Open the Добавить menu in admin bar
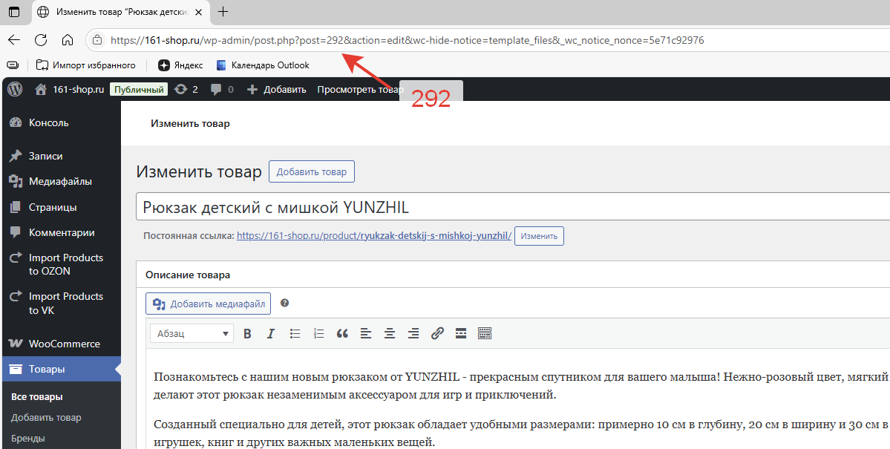This screenshot has height=449, width=890. pos(276,90)
